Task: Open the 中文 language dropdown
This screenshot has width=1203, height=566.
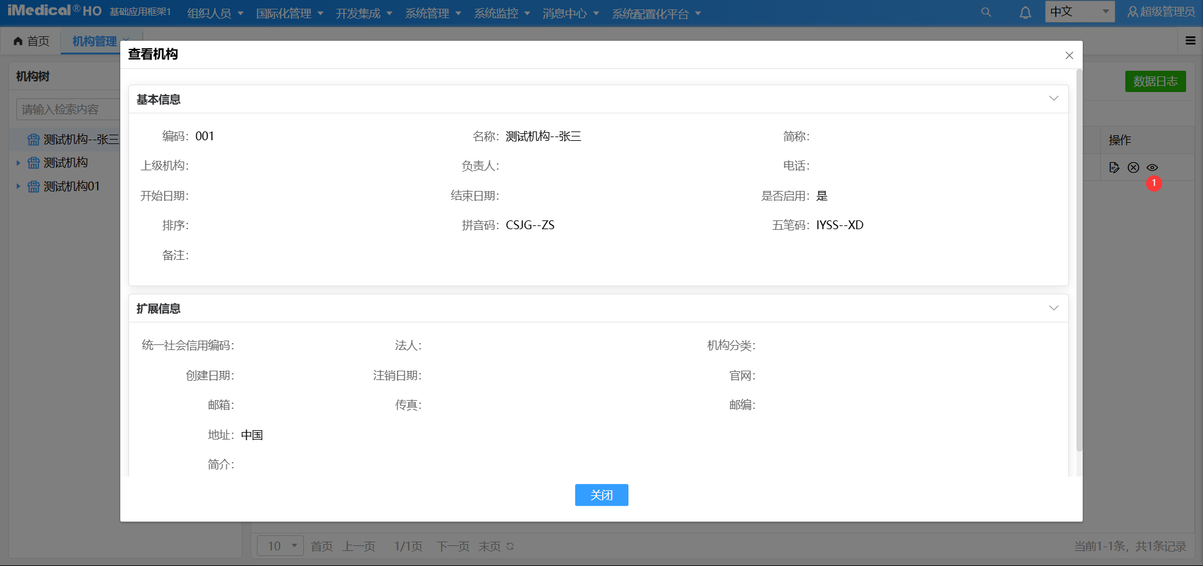Action: click(x=1079, y=12)
